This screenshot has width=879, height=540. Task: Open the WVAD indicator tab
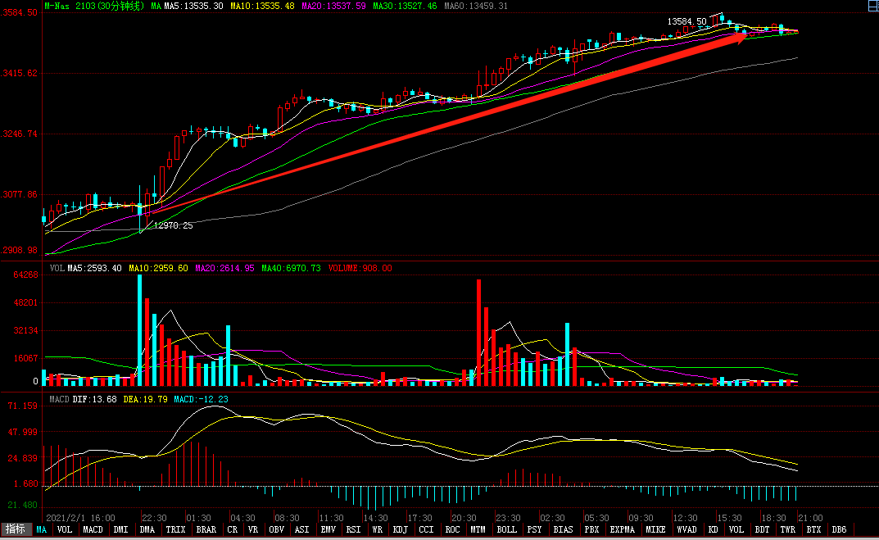[x=686, y=530]
